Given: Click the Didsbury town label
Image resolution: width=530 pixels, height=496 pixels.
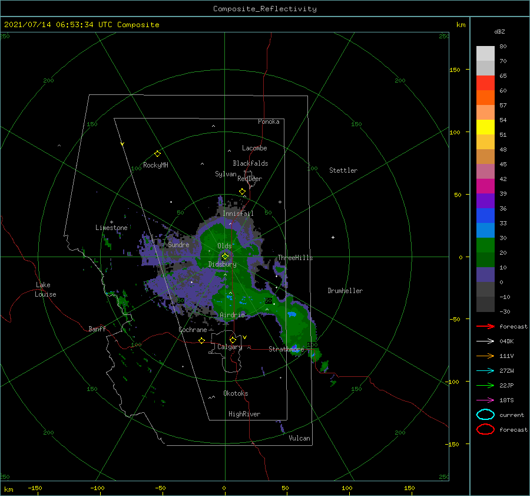Looking at the screenshot, I should [x=223, y=264].
